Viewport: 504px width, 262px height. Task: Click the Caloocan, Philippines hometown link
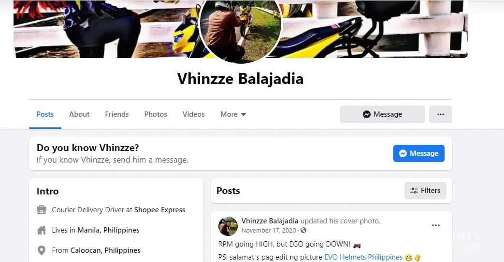[x=105, y=250]
